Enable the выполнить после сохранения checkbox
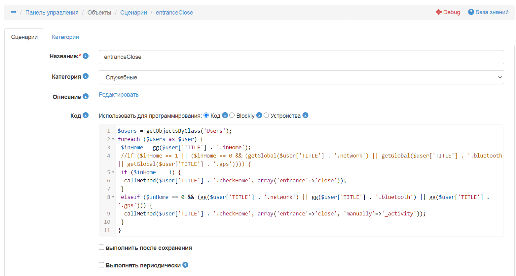Screen dimensions: 516x276 pos(101,247)
